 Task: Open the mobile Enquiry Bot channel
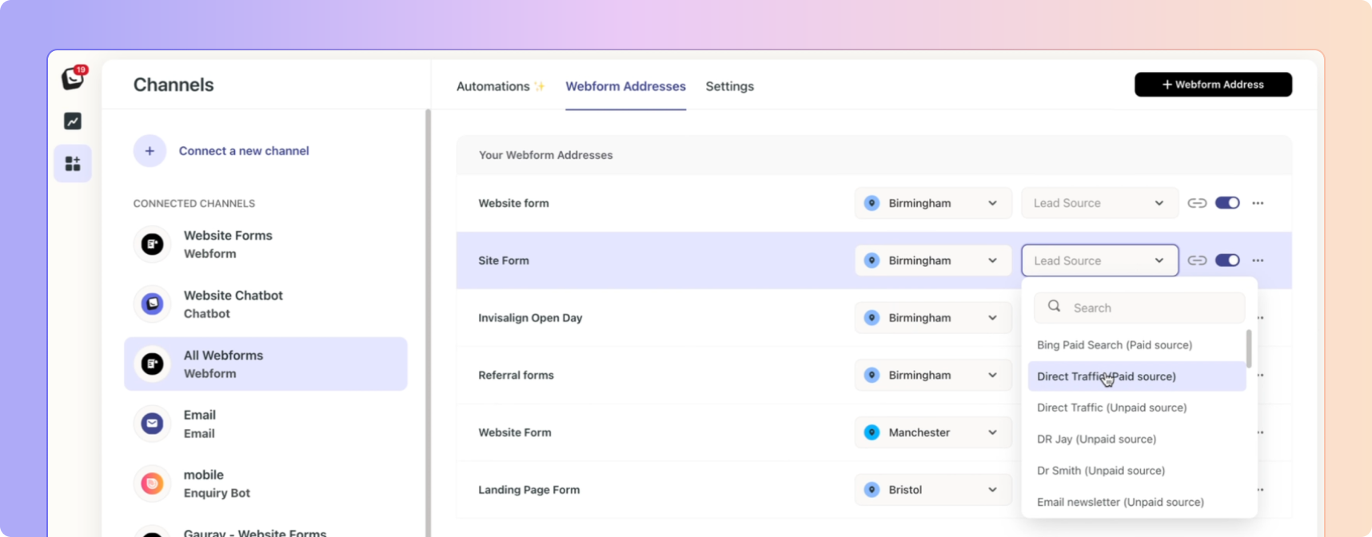tap(265, 483)
